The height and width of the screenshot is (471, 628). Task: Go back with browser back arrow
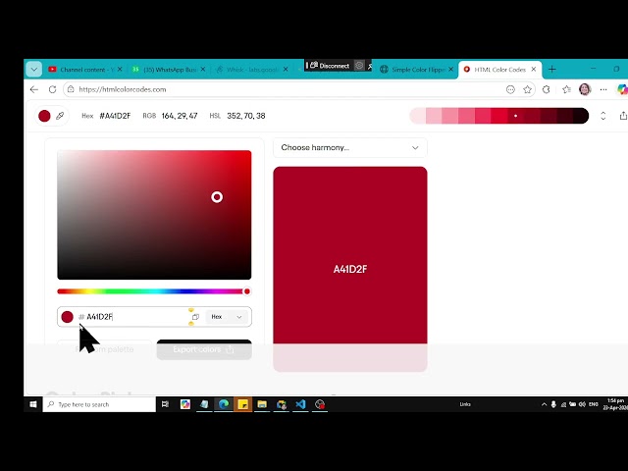coord(34,89)
